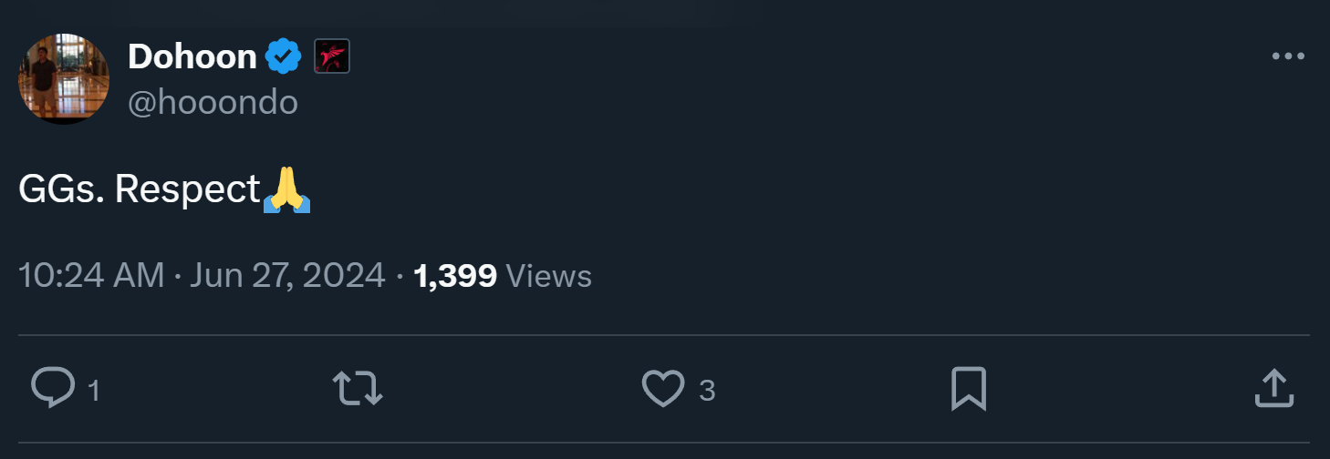
Task: Click the blue verified checkmark badge
Action: point(284,57)
